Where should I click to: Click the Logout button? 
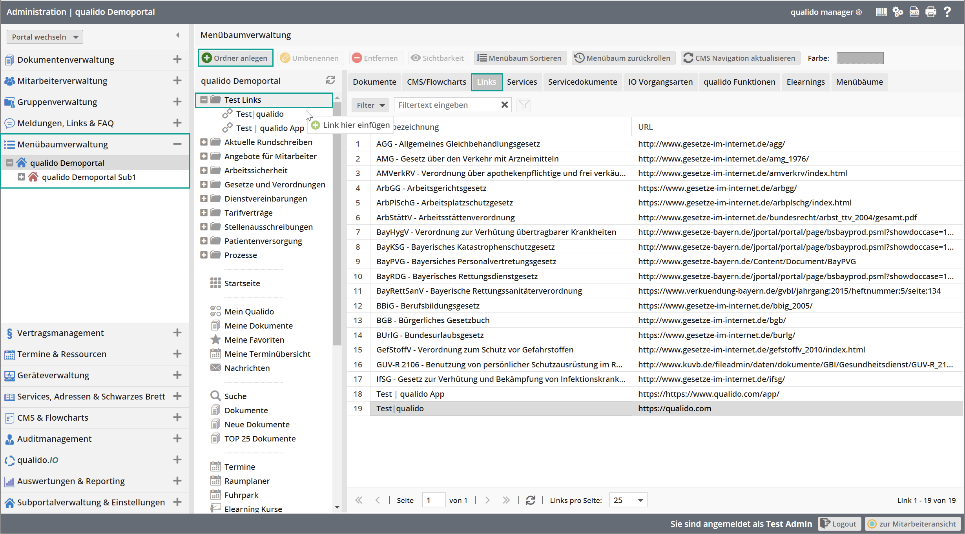(x=839, y=523)
